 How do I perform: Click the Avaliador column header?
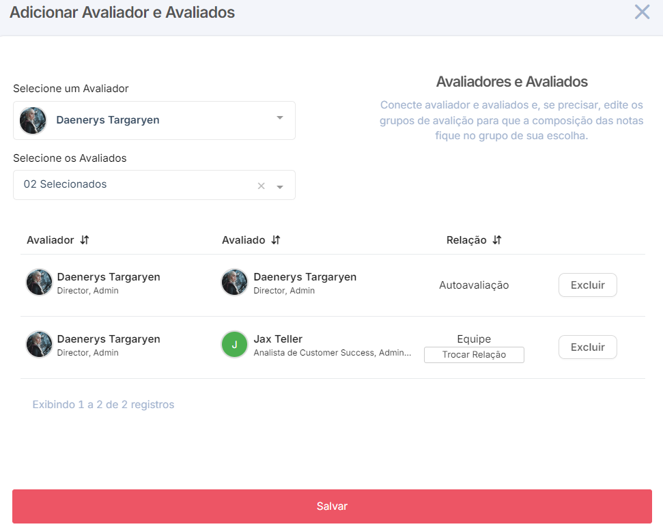(51, 240)
